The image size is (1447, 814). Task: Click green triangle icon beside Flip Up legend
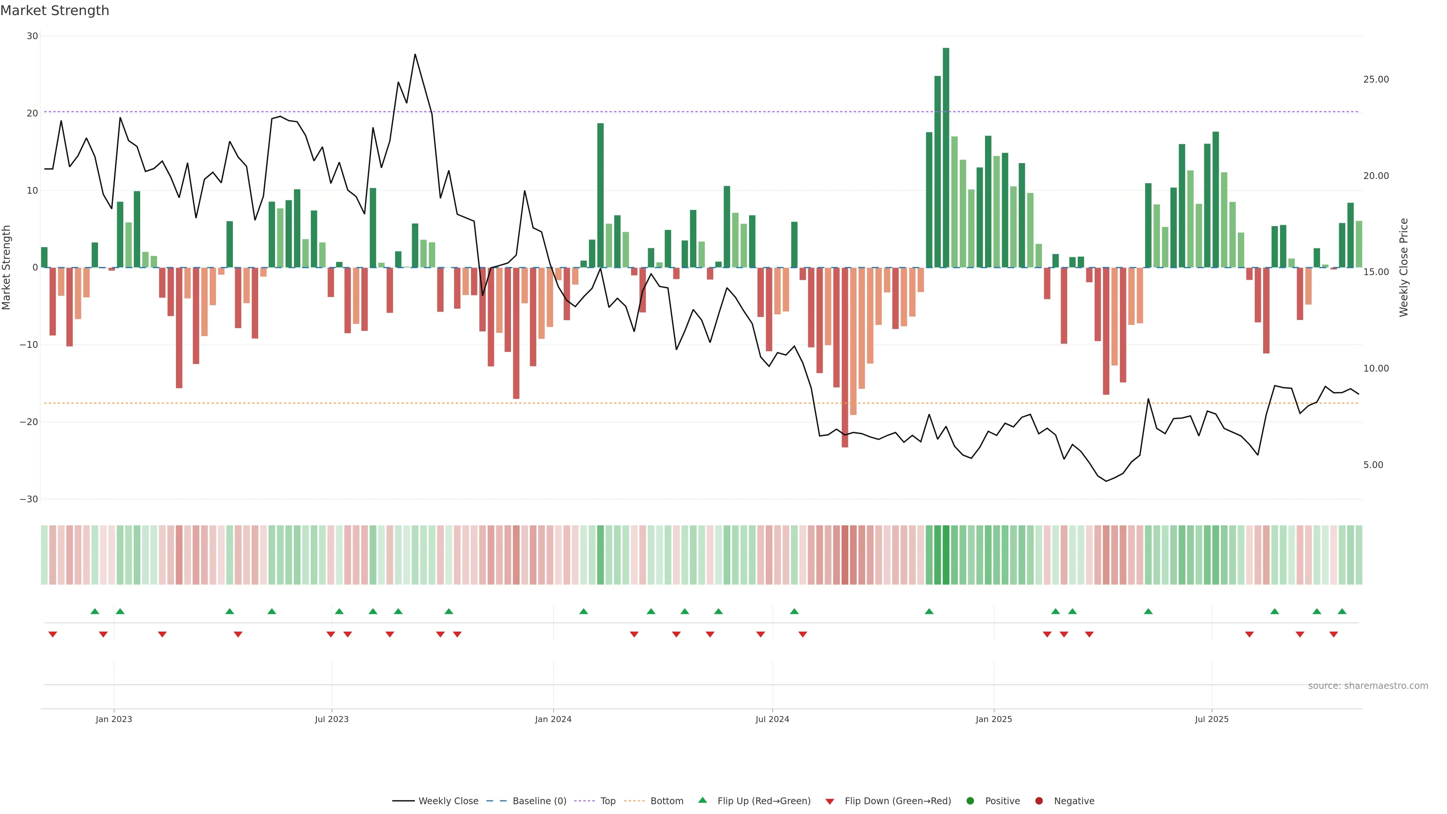702,800
